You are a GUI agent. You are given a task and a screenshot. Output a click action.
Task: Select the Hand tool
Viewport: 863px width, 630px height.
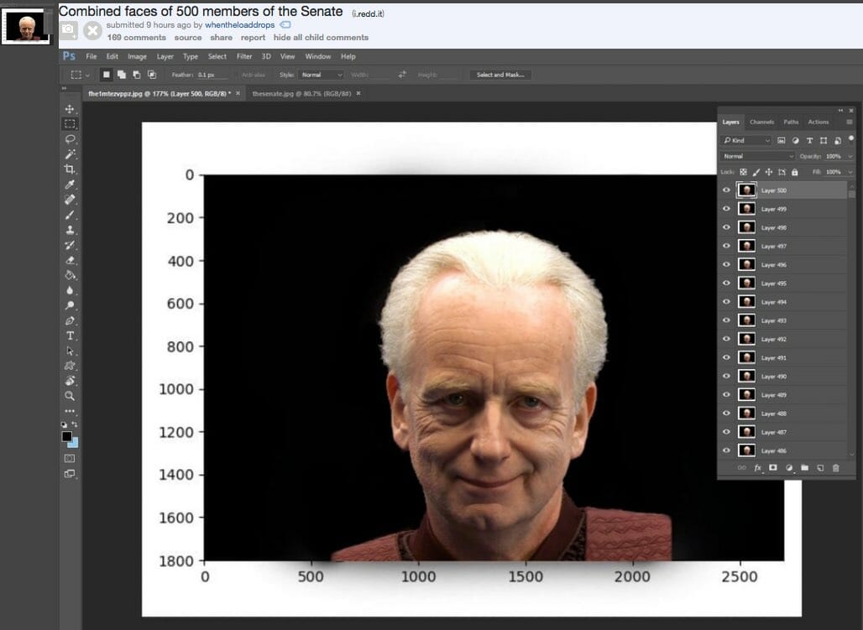click(70, 381)
